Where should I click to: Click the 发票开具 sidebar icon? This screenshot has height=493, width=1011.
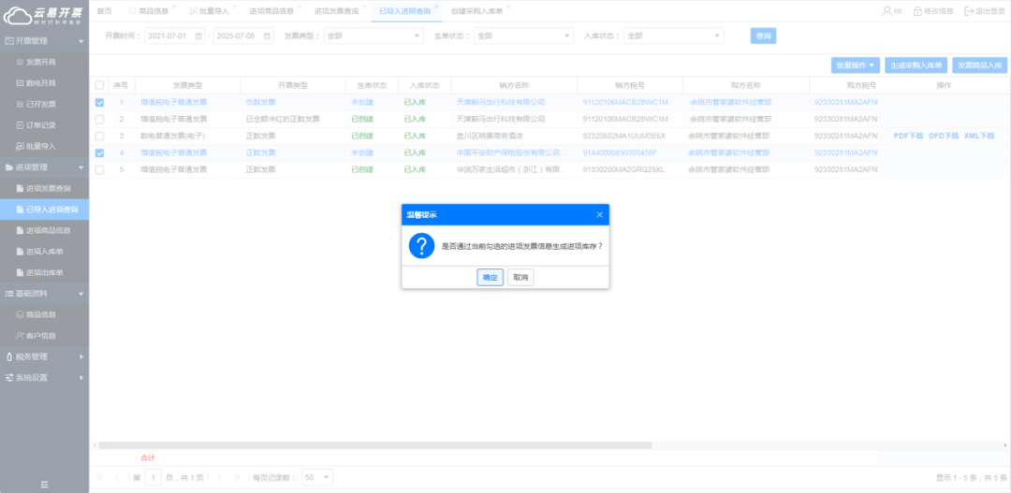tap(20, 62)
